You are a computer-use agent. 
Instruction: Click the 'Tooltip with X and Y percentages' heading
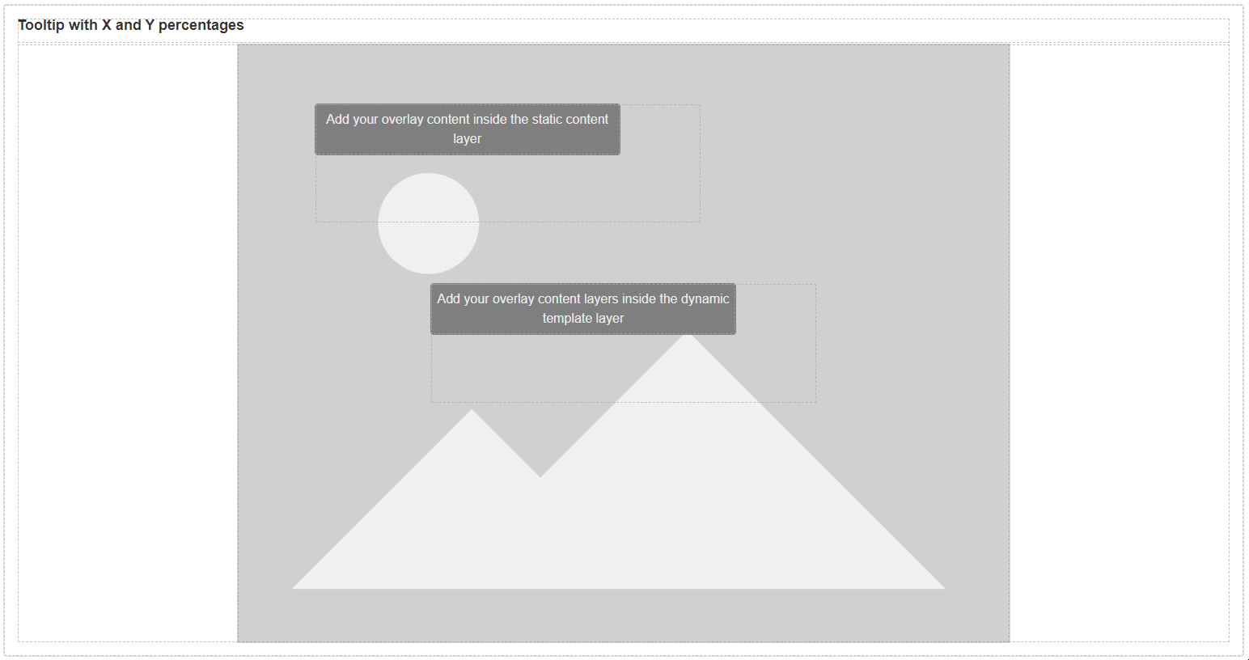[131, 25]
